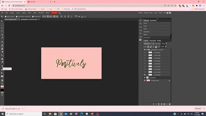
Task: Open the image panel icon in sidebar
Action: tap(140, 40)
